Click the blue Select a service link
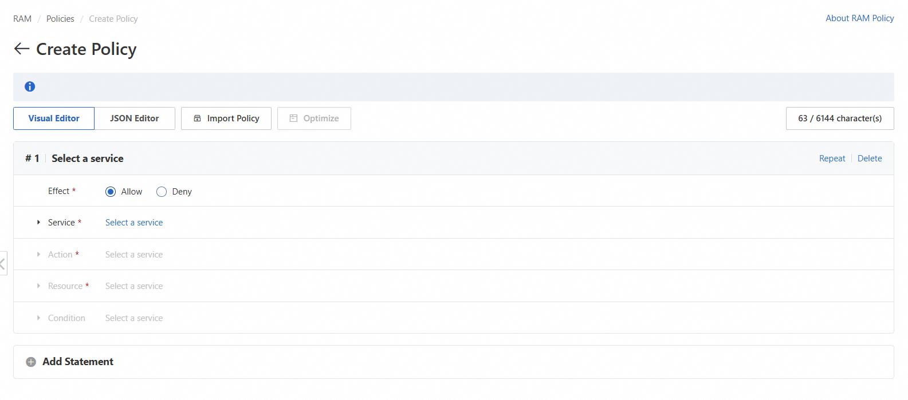Image resolution: width=908 pixels, height=400 pixels. point(134,223)
